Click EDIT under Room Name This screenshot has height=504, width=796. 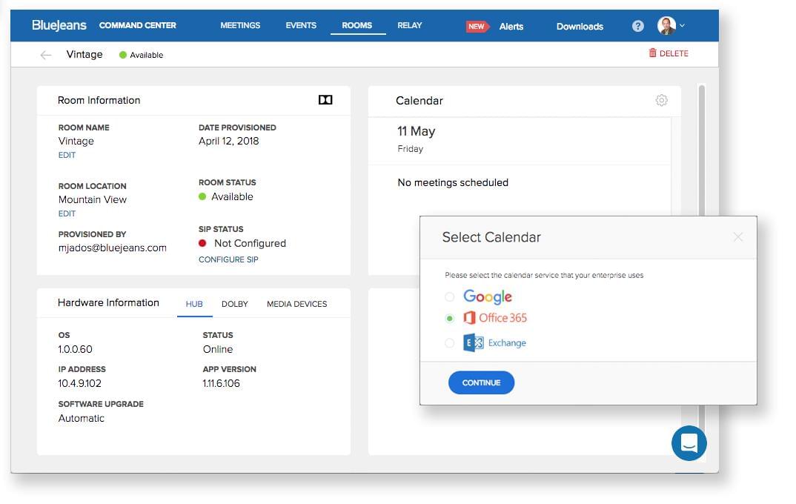(67, 156)
